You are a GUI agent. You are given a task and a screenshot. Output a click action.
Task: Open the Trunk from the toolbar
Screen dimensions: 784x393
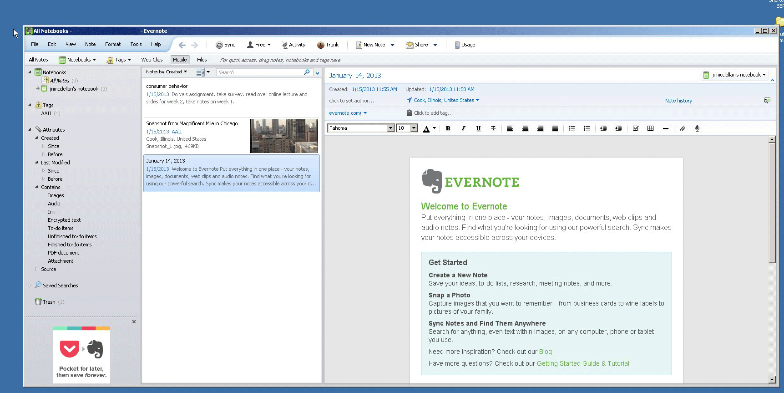click(x=328, y=45)
